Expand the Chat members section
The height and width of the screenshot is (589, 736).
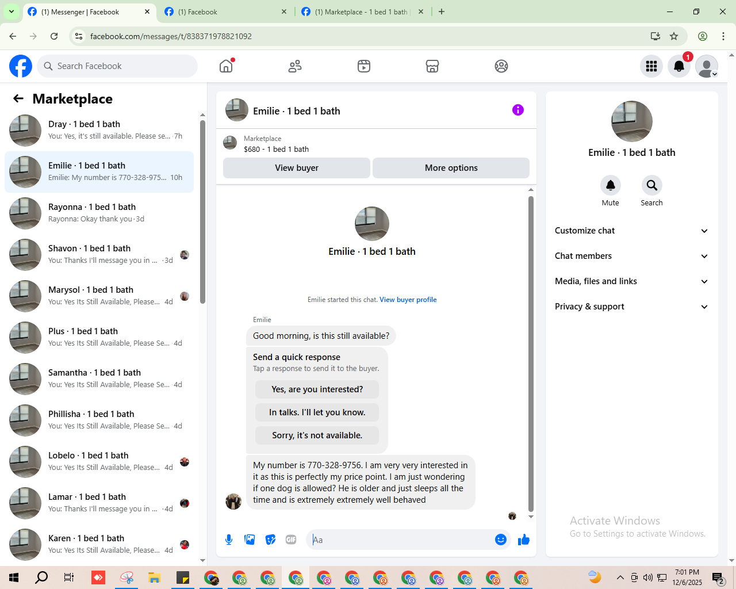tap(631, 256)
